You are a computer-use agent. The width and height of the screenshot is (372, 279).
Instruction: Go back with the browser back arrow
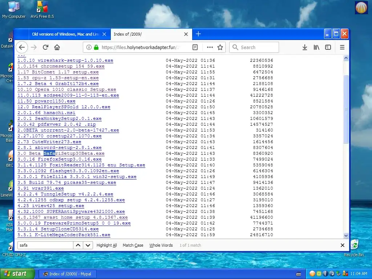click(x=22, y=47)
